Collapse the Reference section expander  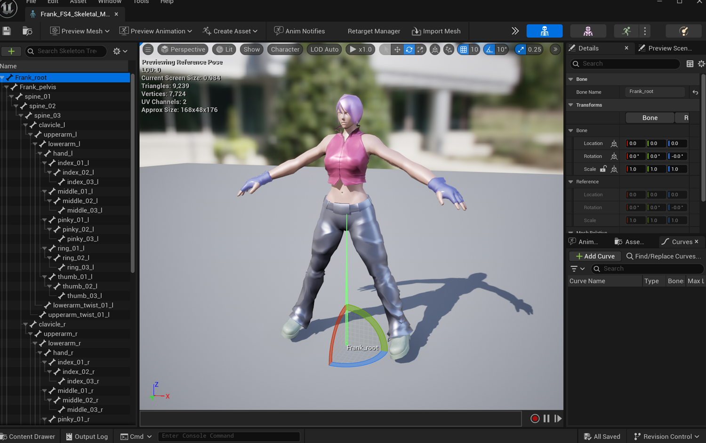click(571, 182)
